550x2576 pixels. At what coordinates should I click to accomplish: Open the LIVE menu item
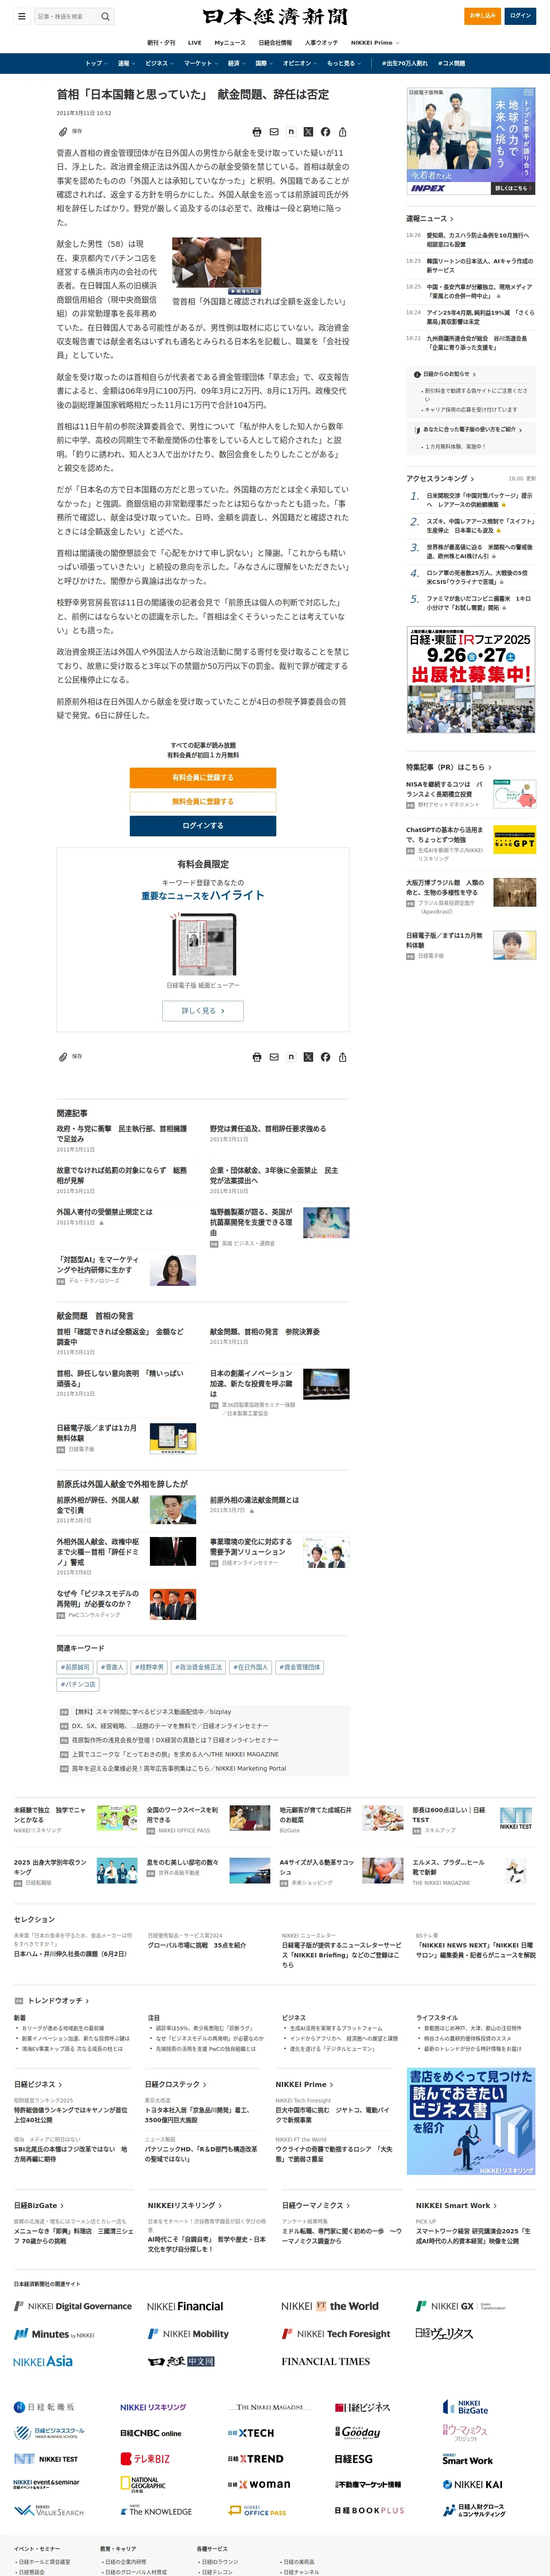(194, 43)
